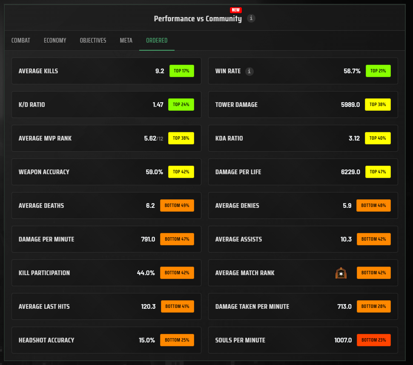This screenshot has width=413, height=365.
Task: Select the Damage Taken Per Minute label
Action: [252, 307]
